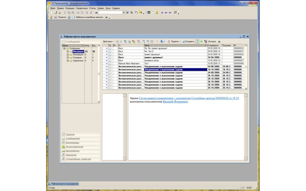Click the new document icon in the toolbar
306x191 pixels.
coord(51,12)
